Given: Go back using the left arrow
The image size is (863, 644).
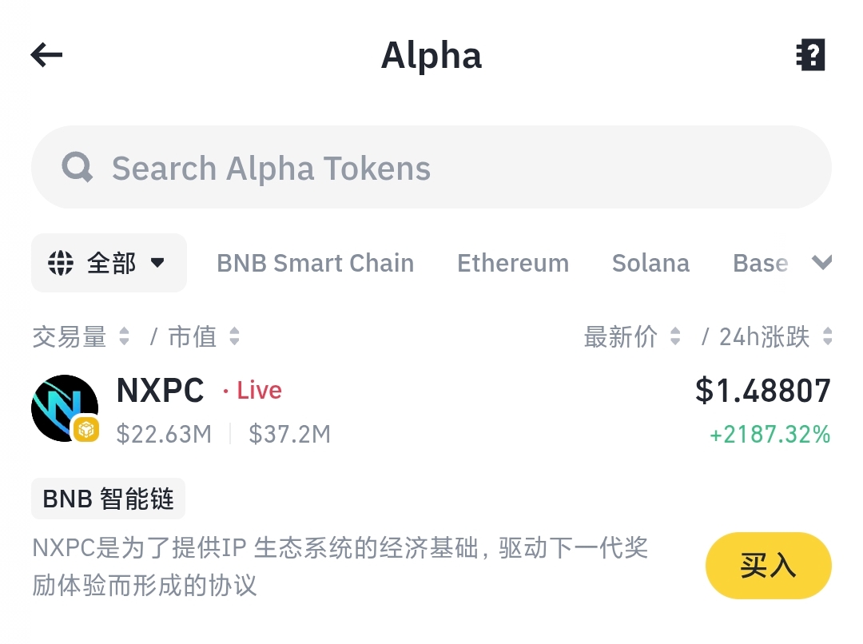Looking at the screenshot, I should click(46, 55).
